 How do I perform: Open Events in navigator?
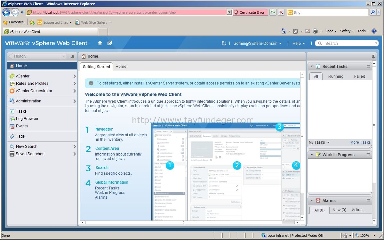(x=42, y=126)
